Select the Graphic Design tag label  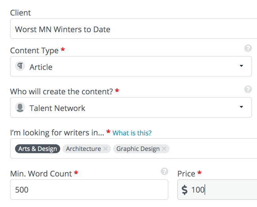point(138,149)
